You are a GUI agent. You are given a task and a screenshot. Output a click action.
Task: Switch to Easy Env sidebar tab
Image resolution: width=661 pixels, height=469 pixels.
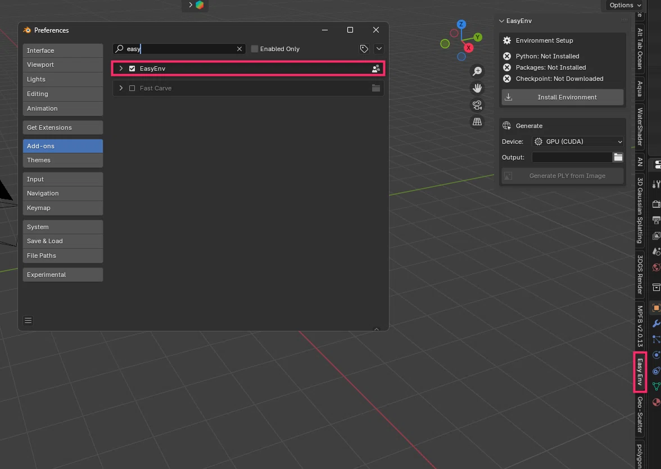tap(640, 372)
